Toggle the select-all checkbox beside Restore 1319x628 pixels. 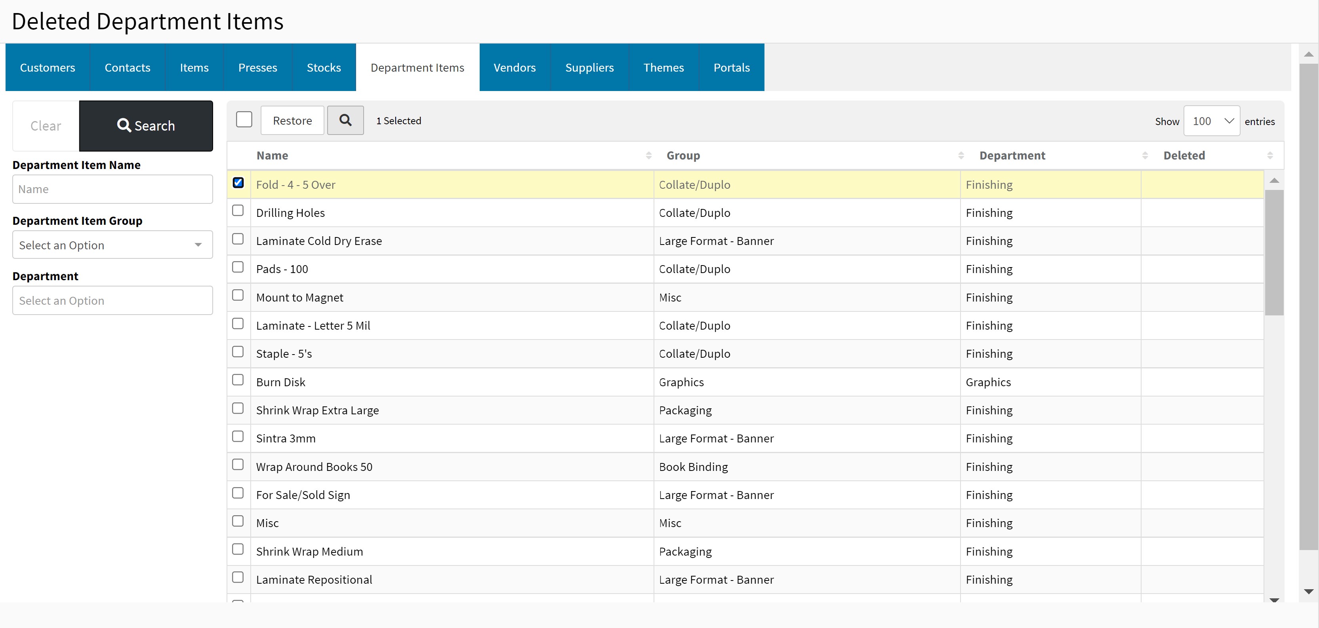pyautogui.click(x=244, y=120)
